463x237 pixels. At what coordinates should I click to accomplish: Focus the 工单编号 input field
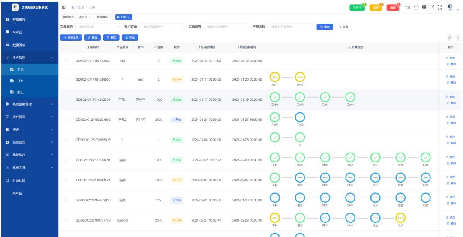pyautogui.click(x=227, y=27)
